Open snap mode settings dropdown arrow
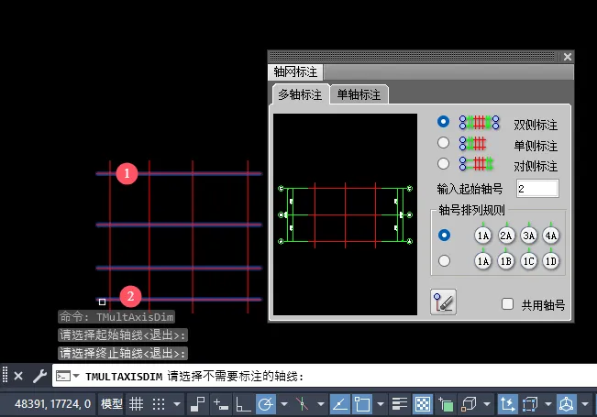 [177, 403]
